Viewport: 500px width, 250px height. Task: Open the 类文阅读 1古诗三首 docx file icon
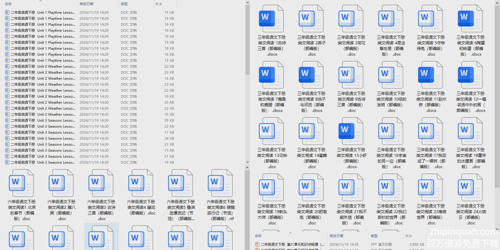tap(271, 19)
